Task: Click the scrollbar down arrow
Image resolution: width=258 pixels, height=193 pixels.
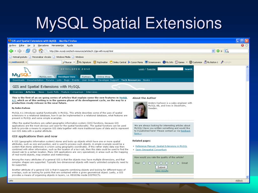Action: pyautogui.click(x=247, y=177)
